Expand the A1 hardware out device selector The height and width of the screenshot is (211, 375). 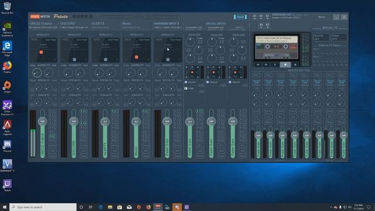click(x=254, y=17)
